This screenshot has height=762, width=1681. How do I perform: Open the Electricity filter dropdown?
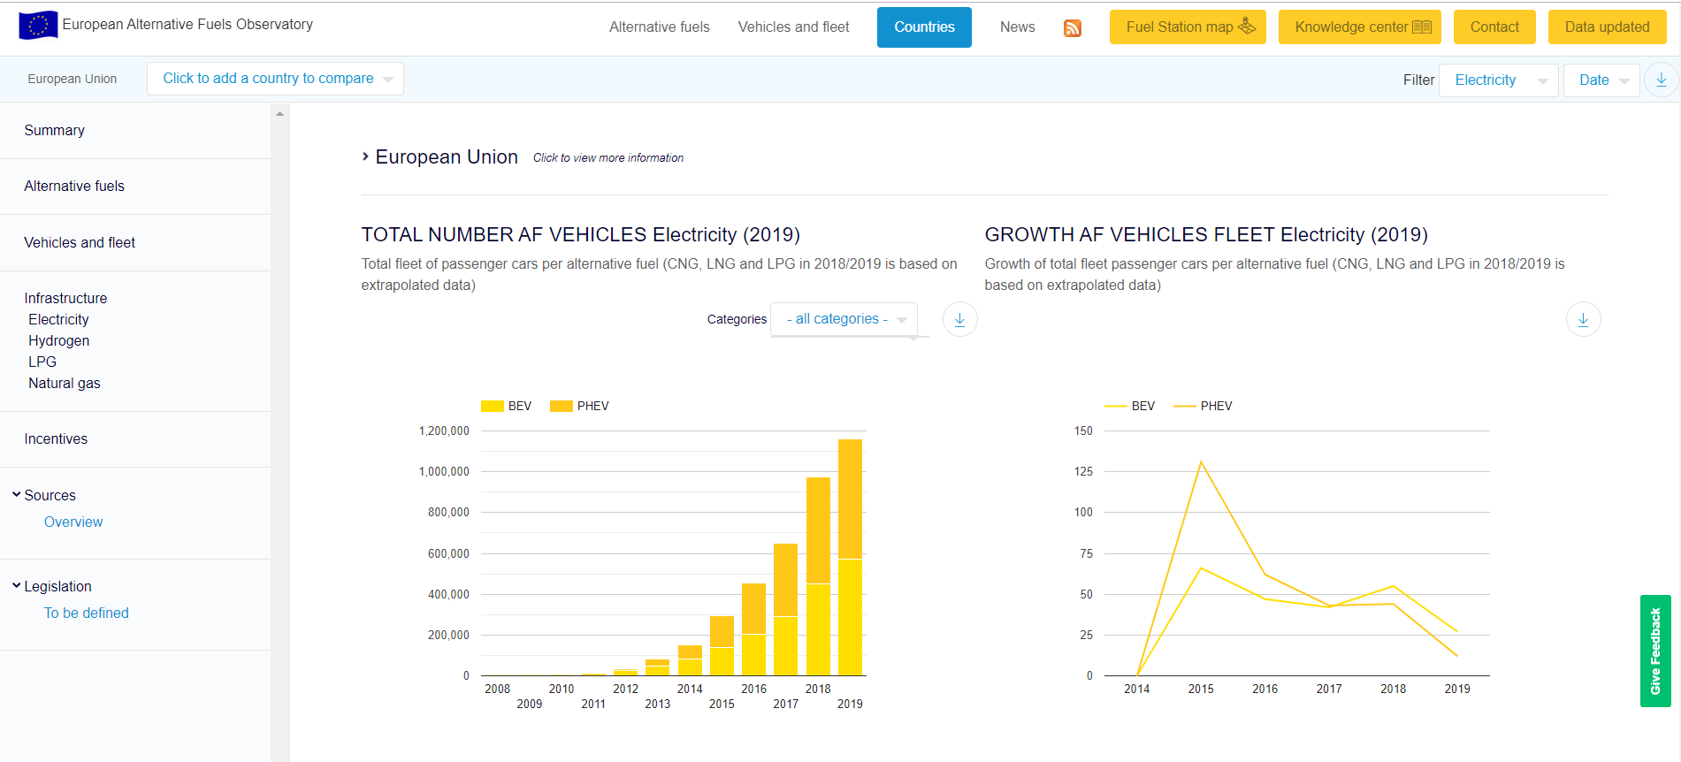pyautogui.click(x=1498, y=80)
